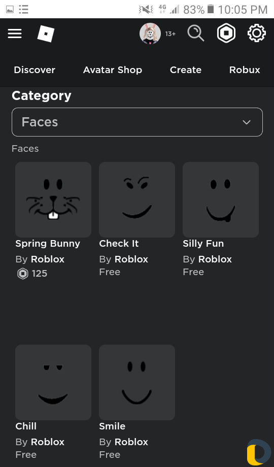274x467 pixels.
Task: Tap the Roblox logo home icon
Action: click(x=46, y=34)
